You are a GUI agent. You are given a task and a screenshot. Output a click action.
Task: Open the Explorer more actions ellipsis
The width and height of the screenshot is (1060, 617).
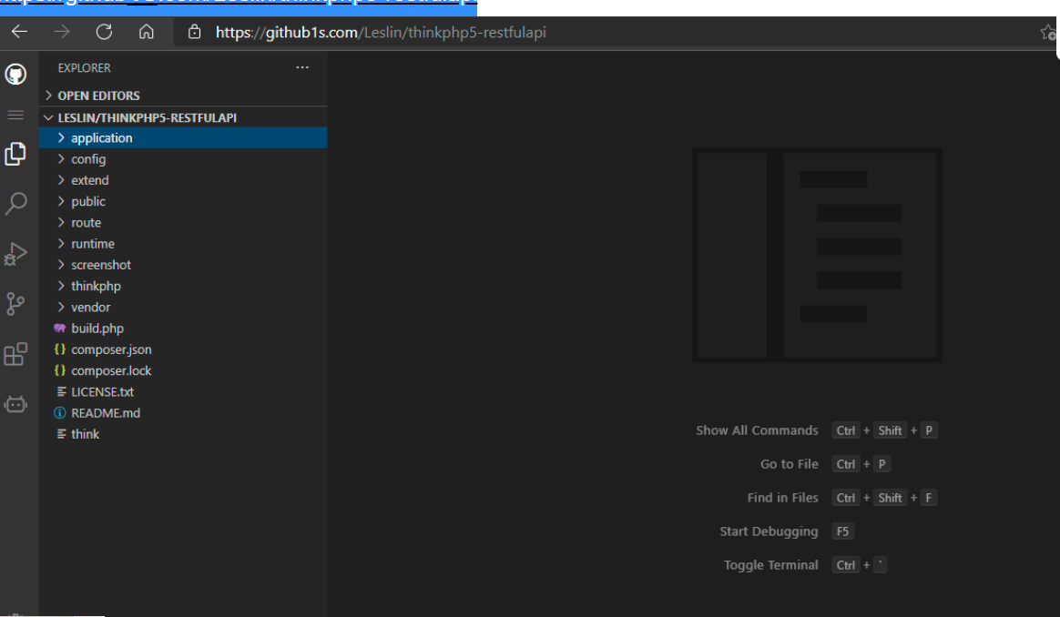302,67
